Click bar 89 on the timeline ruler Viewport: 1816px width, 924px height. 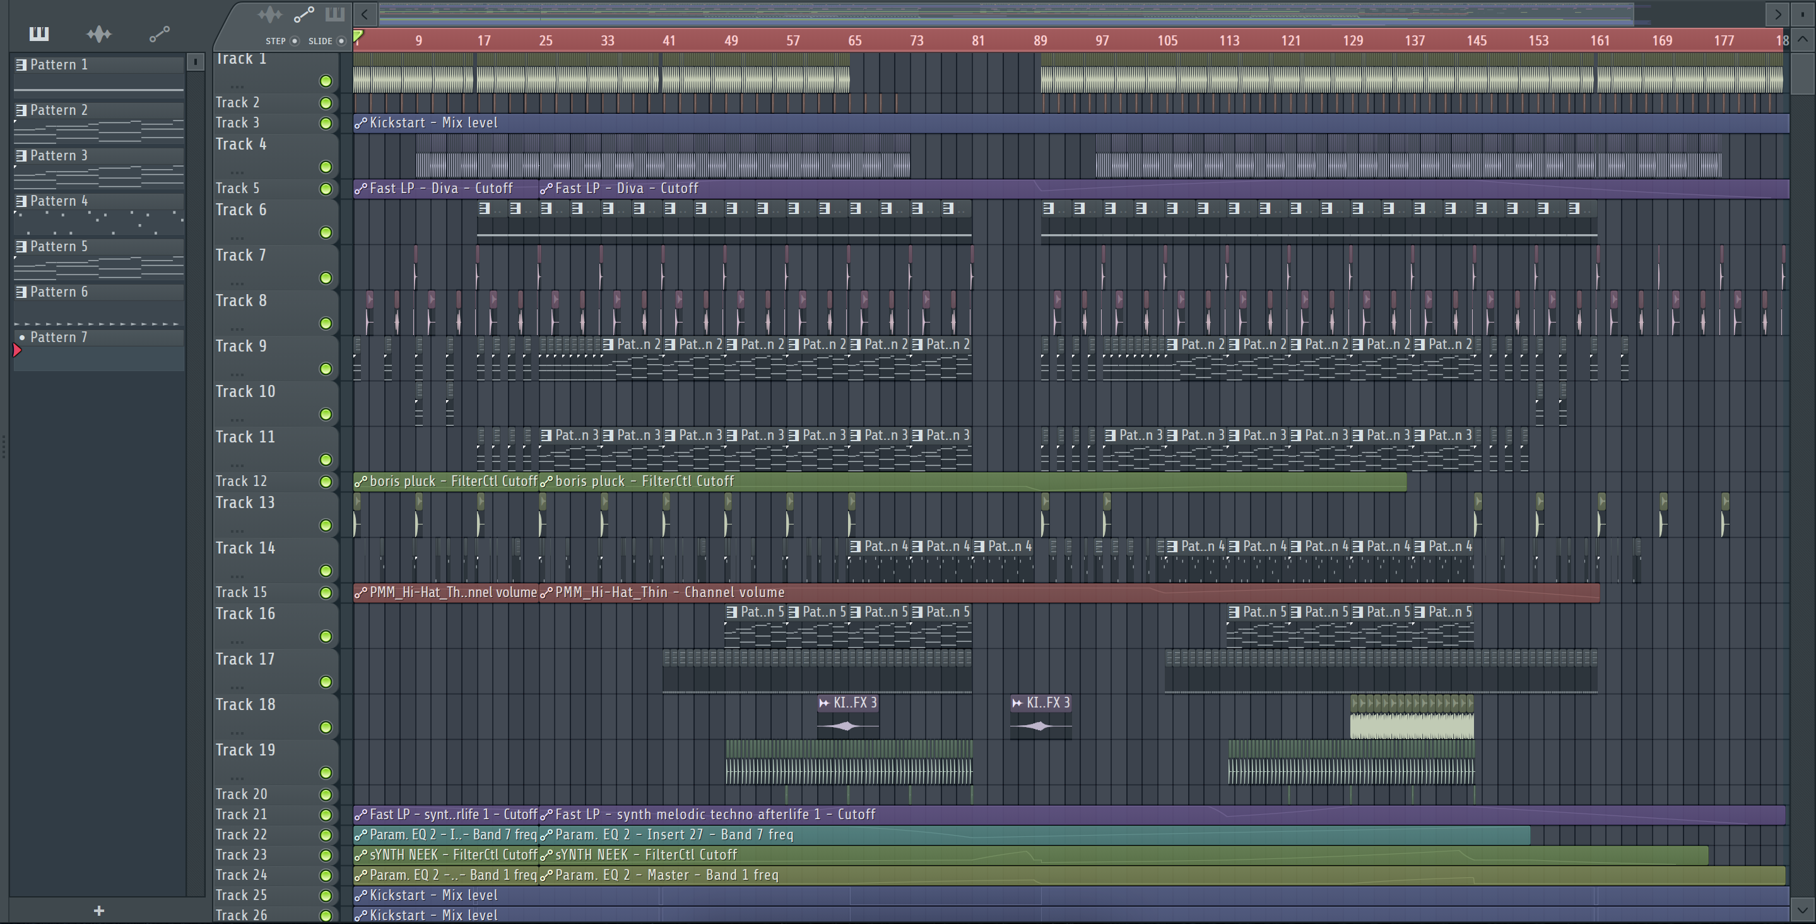[x=1041, y=40]
